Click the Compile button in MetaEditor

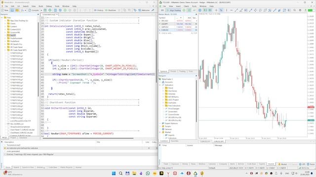point(34,10)
